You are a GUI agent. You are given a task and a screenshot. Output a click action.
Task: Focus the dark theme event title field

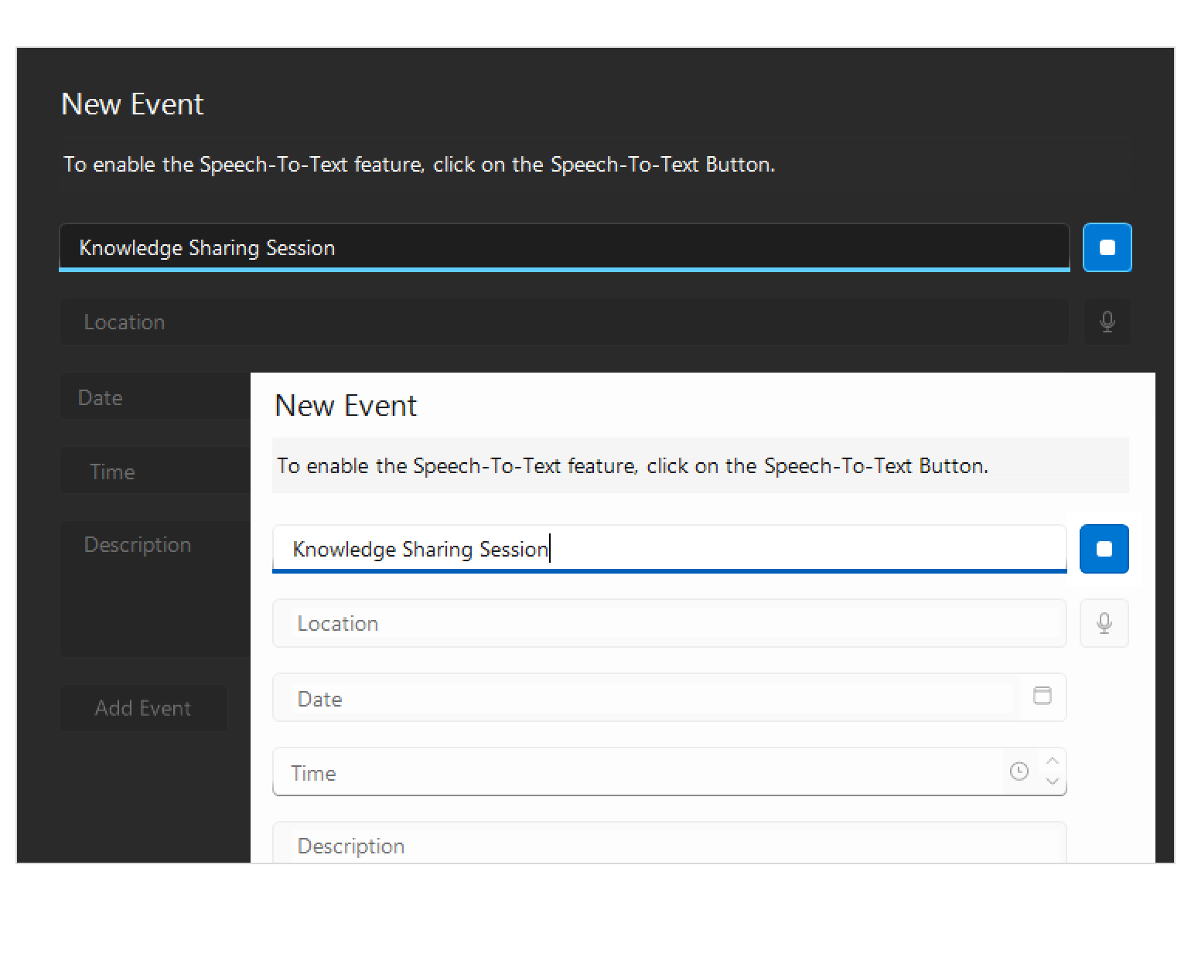[565, 247]
